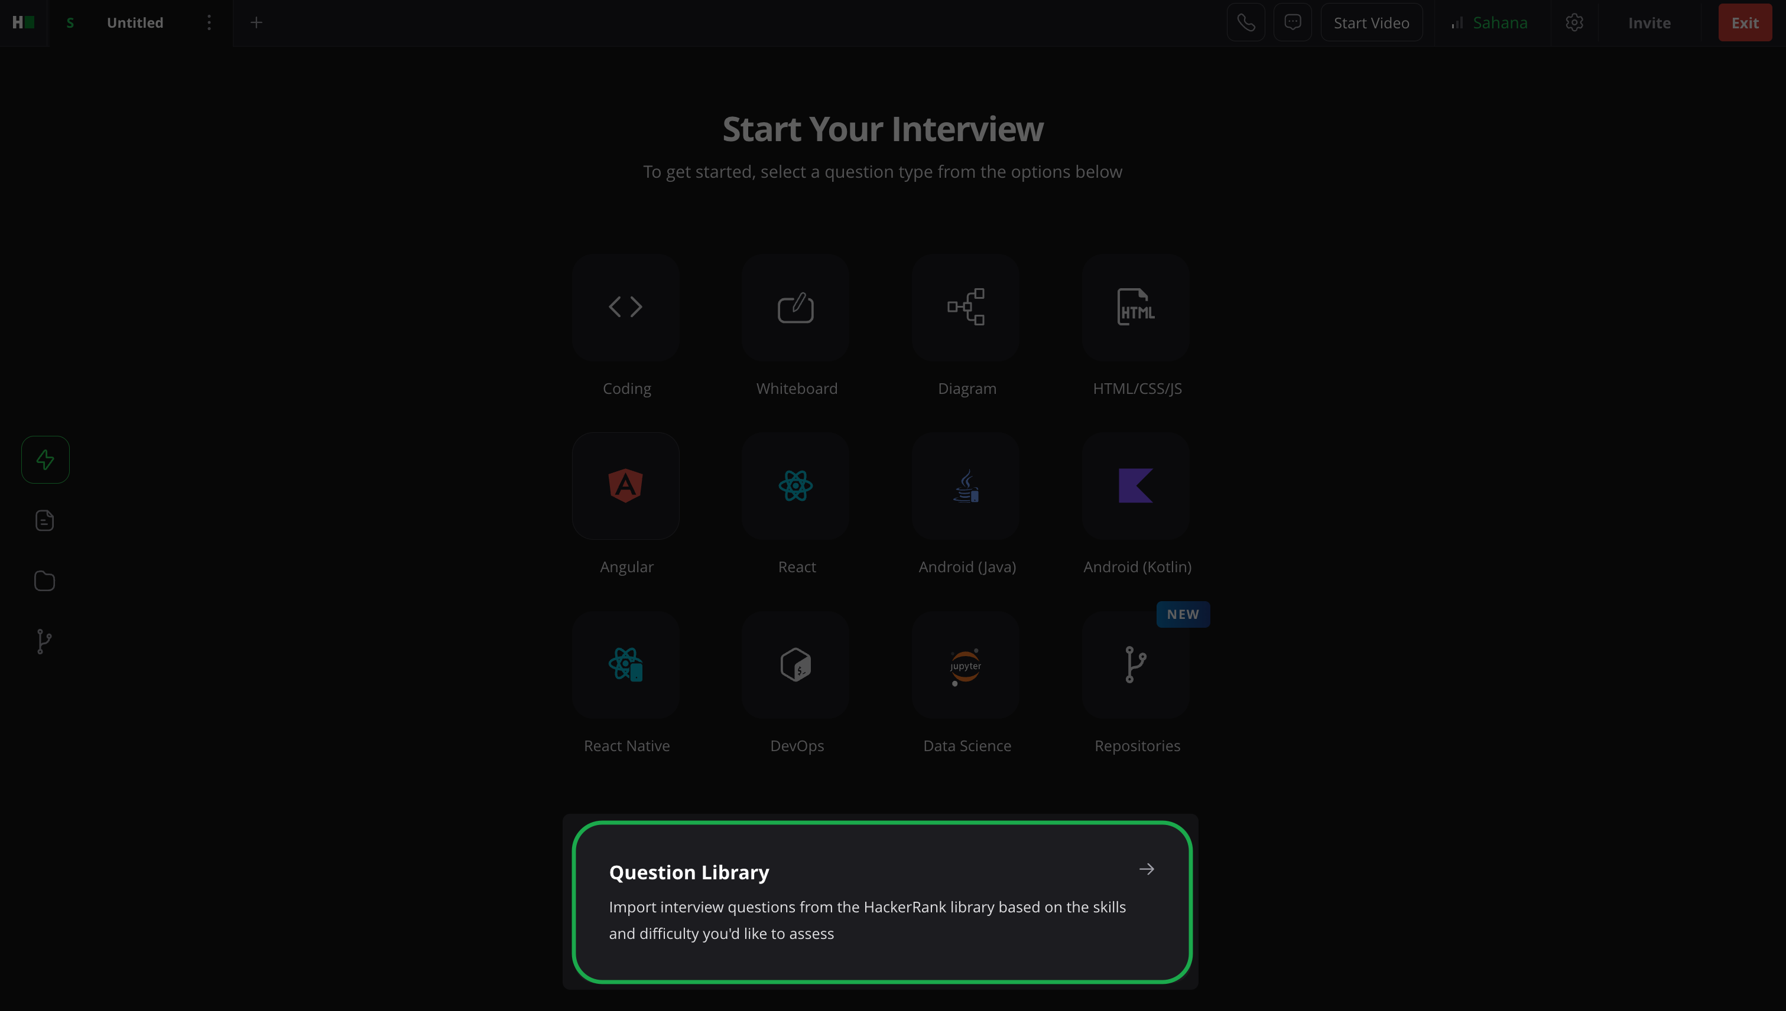
Task: Choose the Angular question tile
Action: click(625, 485)
